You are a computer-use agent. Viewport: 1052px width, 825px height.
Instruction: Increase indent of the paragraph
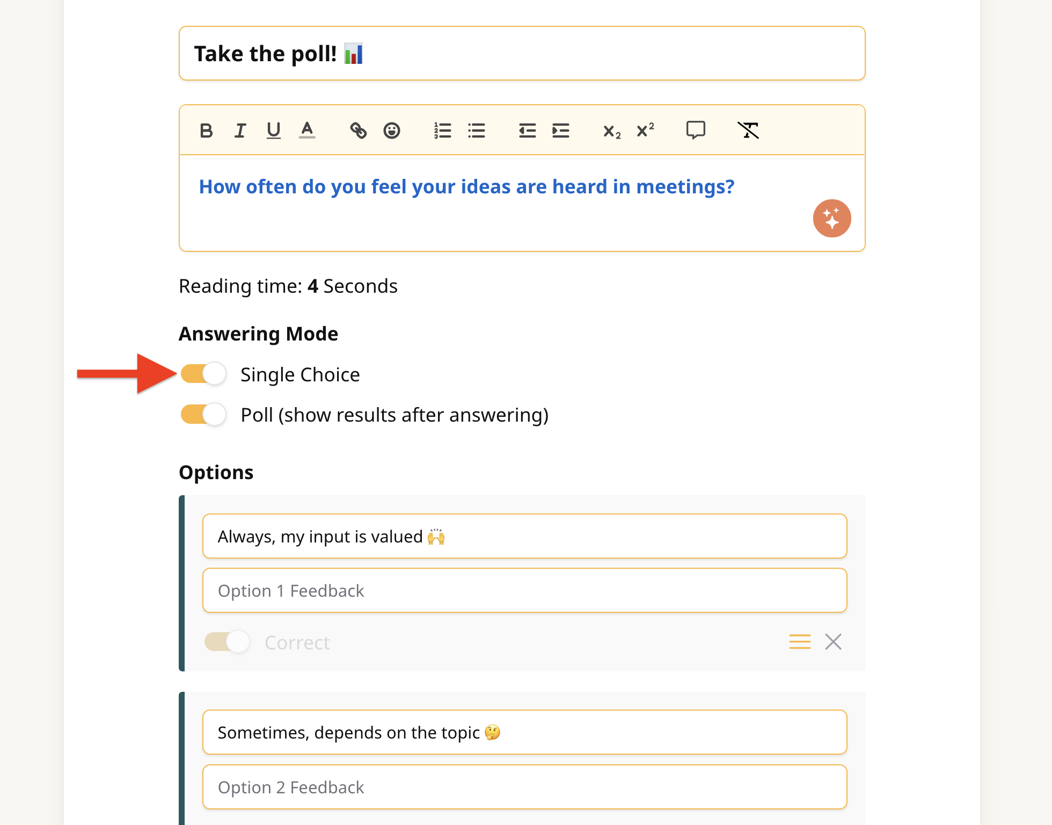[x=561, y=131]
